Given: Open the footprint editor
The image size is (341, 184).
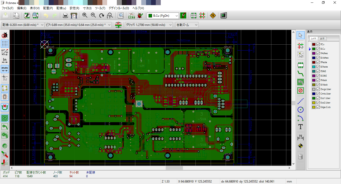Looking at the screenshot, I should (27, 15).
